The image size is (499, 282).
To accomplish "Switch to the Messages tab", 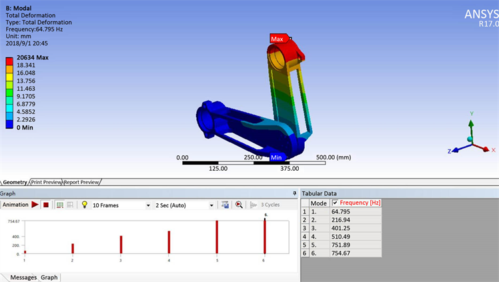I will point(23,277).
